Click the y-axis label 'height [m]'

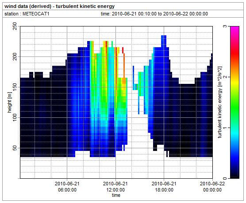tap(10, 102)
